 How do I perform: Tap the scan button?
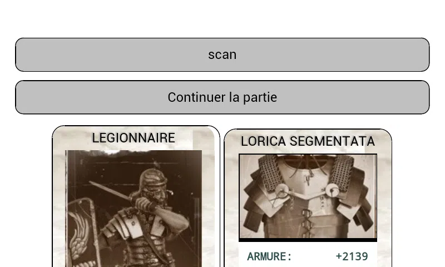click(222, 55)
